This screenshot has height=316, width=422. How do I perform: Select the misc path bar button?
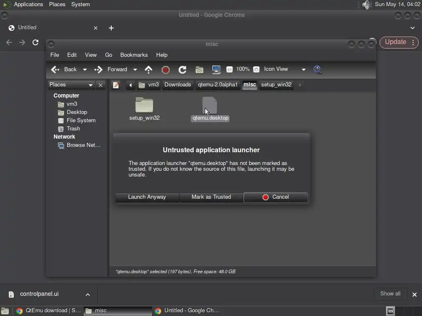point(250,85)
